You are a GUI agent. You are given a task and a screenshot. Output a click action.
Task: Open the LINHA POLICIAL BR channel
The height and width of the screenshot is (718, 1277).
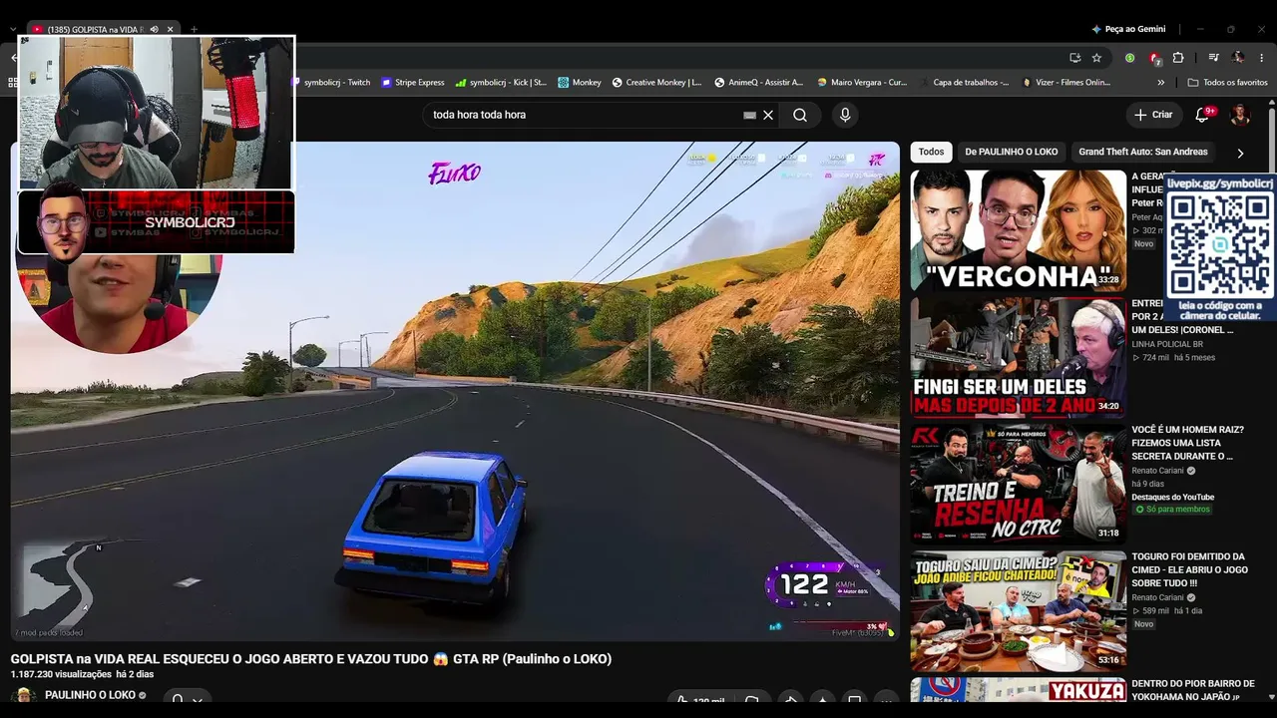coord(1167,344)
